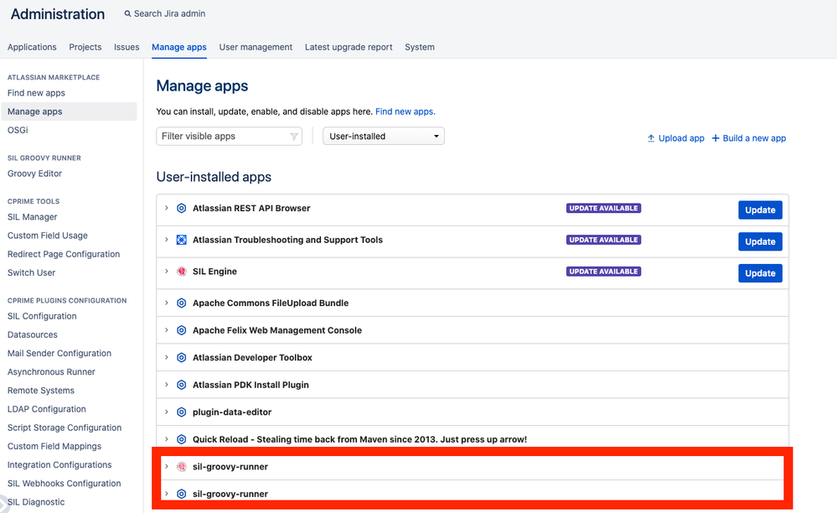
Task: Click the search magnifier icon in header
Action: [127, 14]
